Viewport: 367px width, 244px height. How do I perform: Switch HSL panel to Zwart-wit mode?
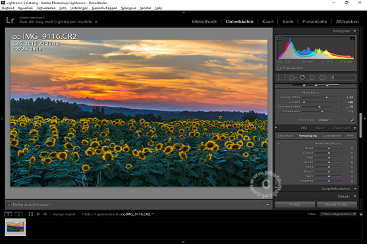coord(341,128)
